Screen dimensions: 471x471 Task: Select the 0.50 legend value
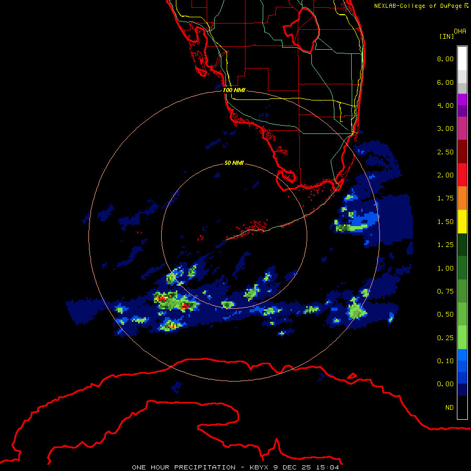pyautogui.click(x=445, y=315)
